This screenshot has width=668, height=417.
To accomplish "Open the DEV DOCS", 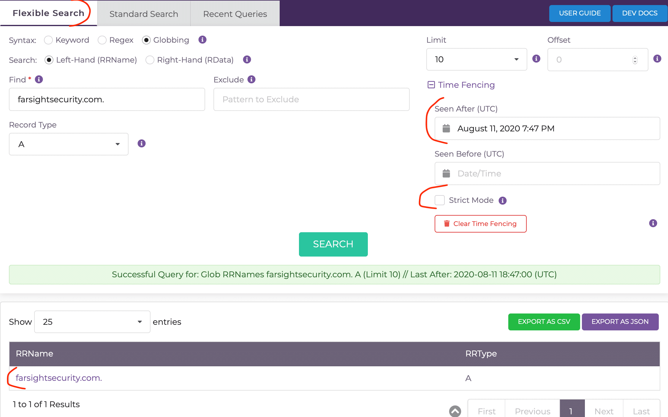I will click(x=640, y=13).
